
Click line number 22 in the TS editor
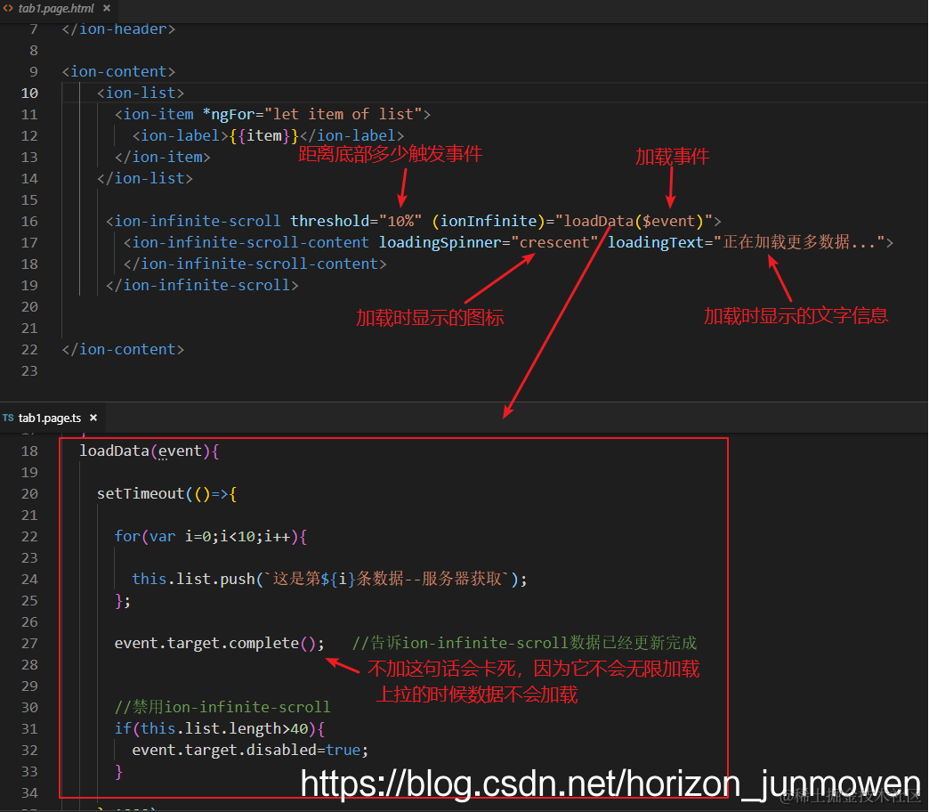29,536
